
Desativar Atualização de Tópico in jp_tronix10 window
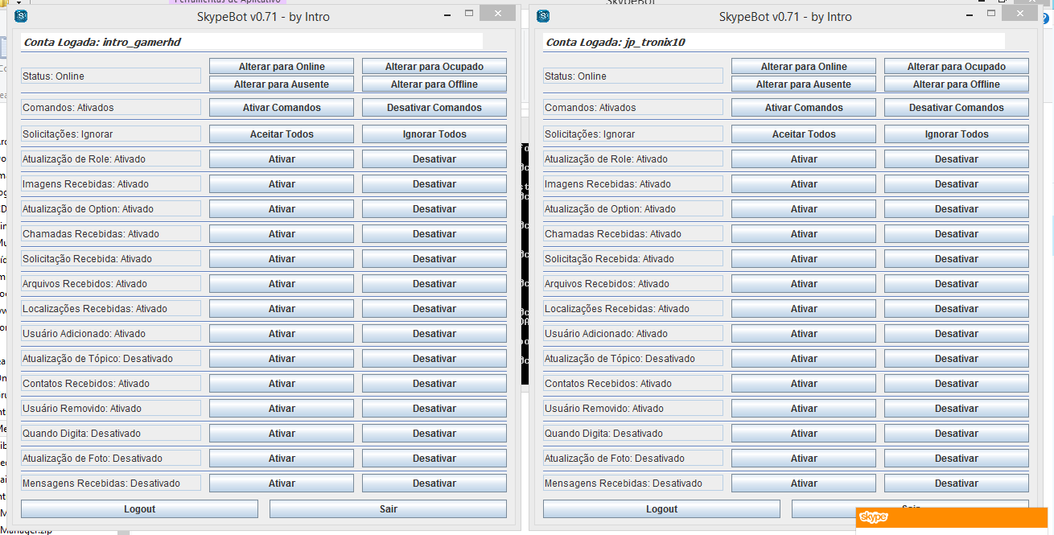point(957,358)
